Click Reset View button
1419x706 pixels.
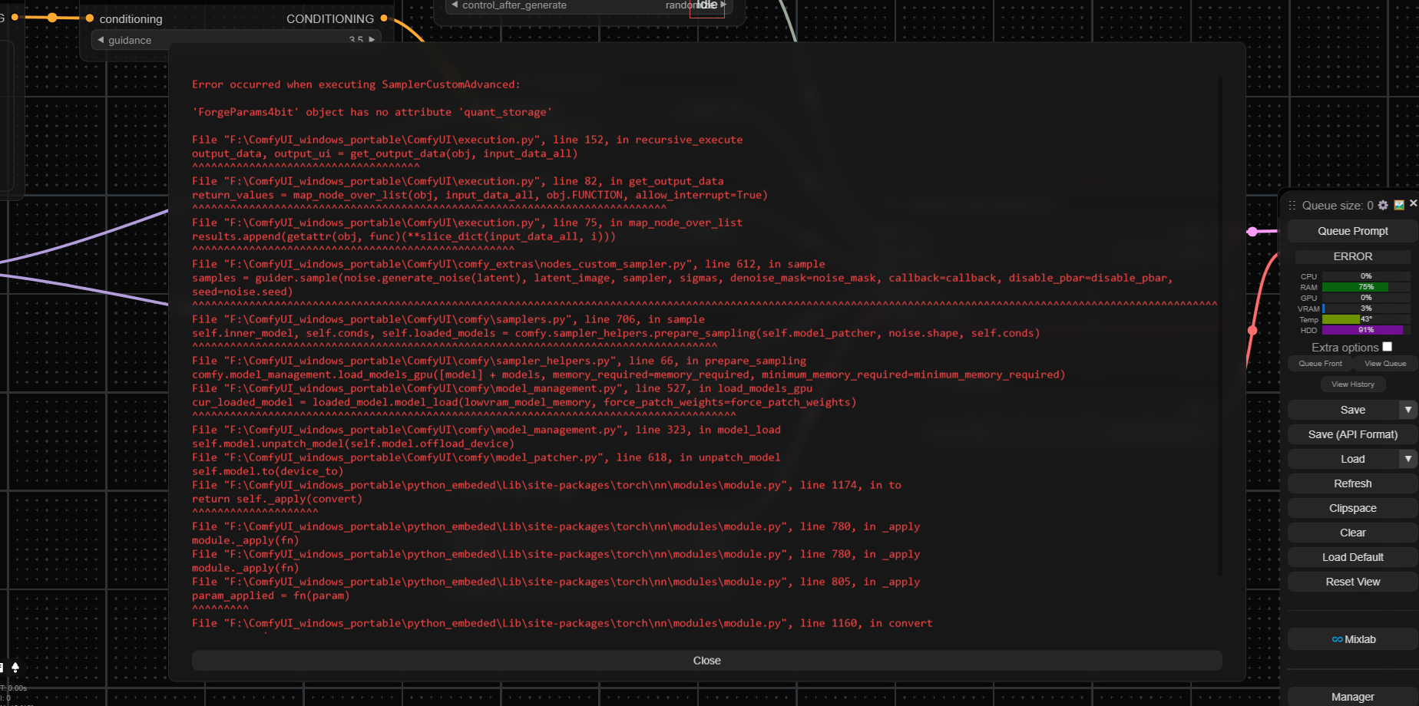pyautogui.click(x=1352, y=582)
